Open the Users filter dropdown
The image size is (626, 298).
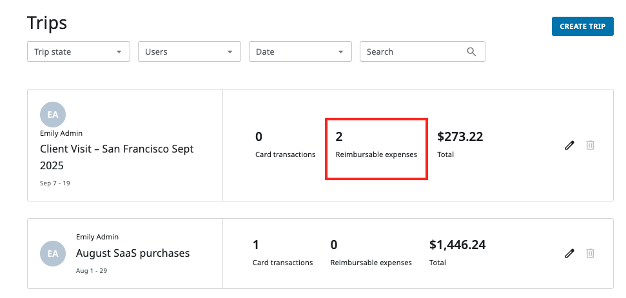pyautogui.click(x=189, y=51)
